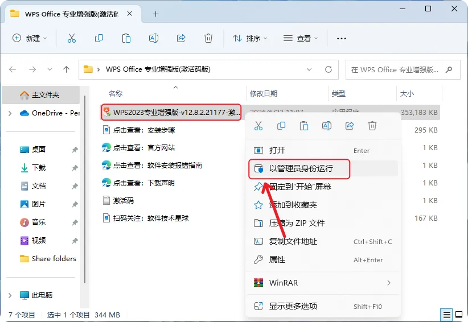Viewport: 468px width, 322px height.
Task: Open a new tab with the plus button
Action: coord(155,14)
